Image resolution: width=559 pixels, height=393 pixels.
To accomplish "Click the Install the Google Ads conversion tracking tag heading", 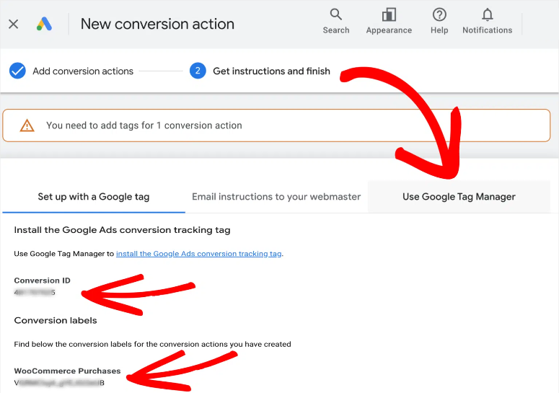I will [x=123, y=230].
